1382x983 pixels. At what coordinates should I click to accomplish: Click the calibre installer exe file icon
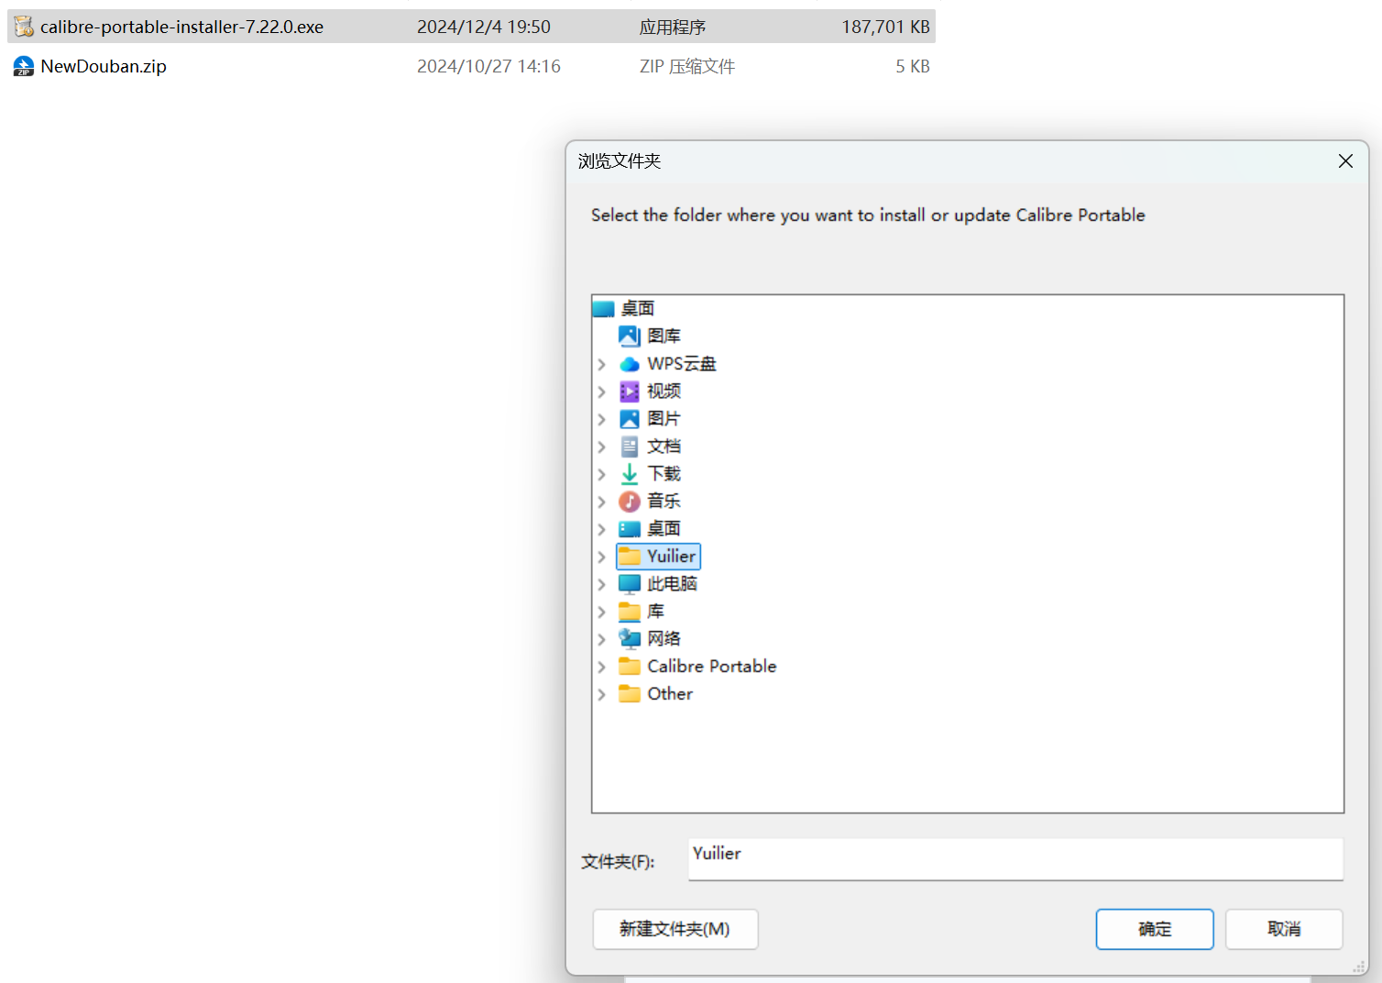pyautogui.click(x=24, y=27)
